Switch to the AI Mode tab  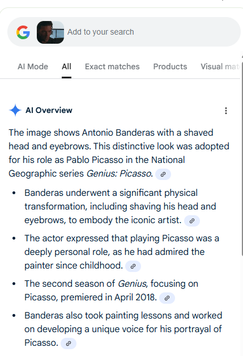pyautogui.click(x=33, y=66)
